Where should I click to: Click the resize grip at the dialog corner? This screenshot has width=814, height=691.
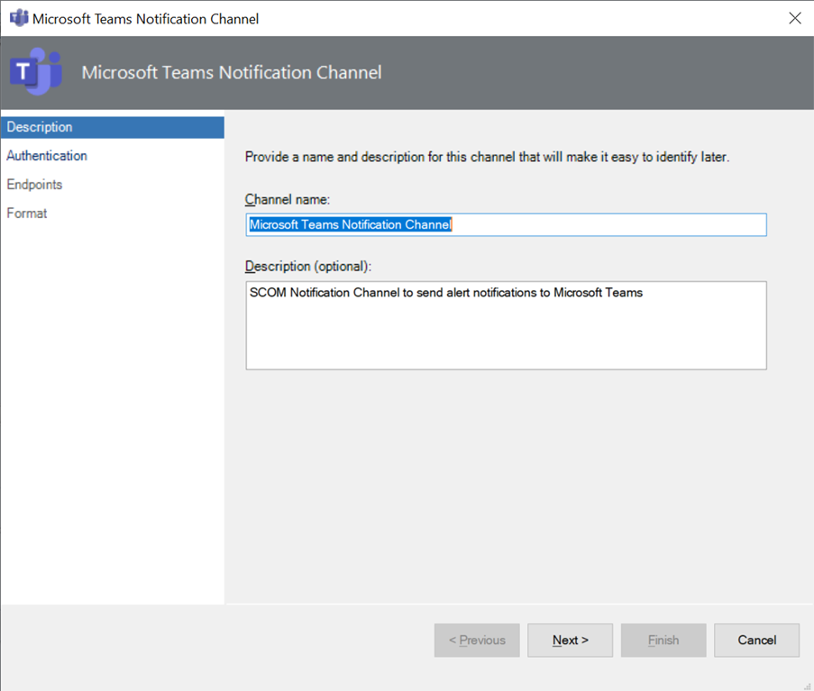pos(807,686)
